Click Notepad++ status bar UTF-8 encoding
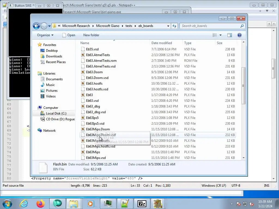The width and height of the screenshot is (279, 209). point(236,186)
